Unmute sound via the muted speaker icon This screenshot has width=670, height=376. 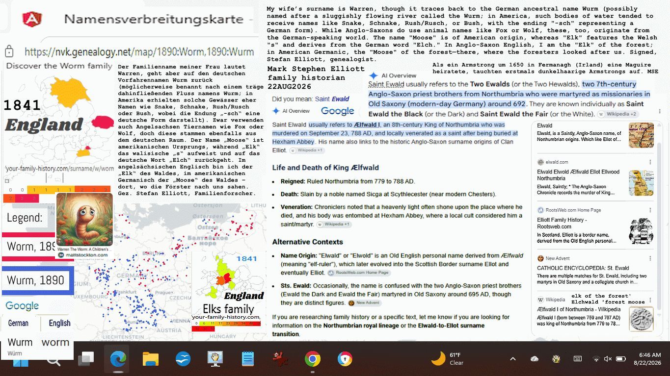point(608,359)
